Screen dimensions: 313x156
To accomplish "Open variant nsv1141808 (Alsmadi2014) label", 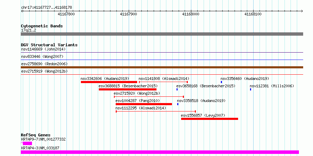I will tap(164, 79).
